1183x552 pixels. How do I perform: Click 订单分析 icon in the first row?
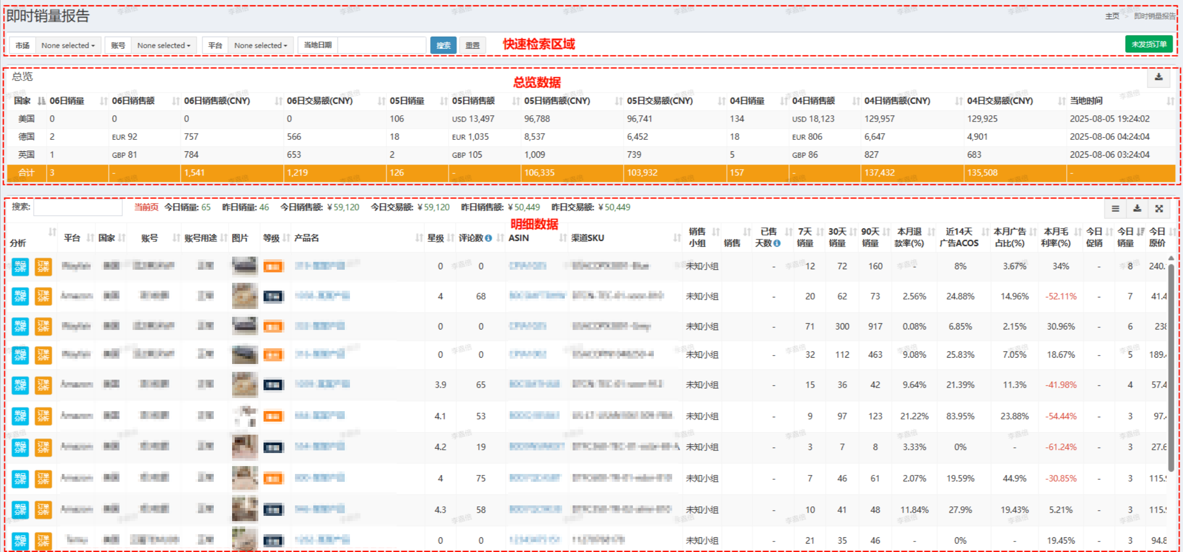tap(43, 267)
